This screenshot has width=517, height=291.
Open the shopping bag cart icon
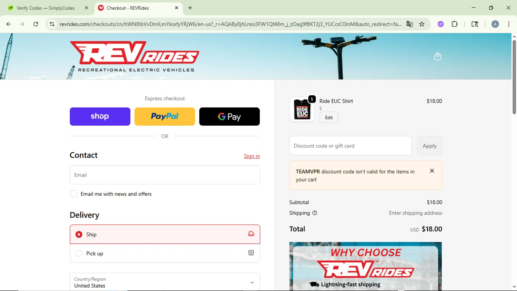point(437,56)
